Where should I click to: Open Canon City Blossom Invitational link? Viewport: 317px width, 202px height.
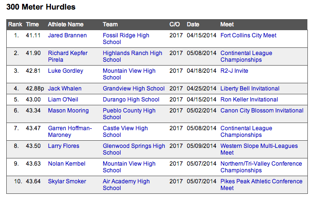(262, 111)
